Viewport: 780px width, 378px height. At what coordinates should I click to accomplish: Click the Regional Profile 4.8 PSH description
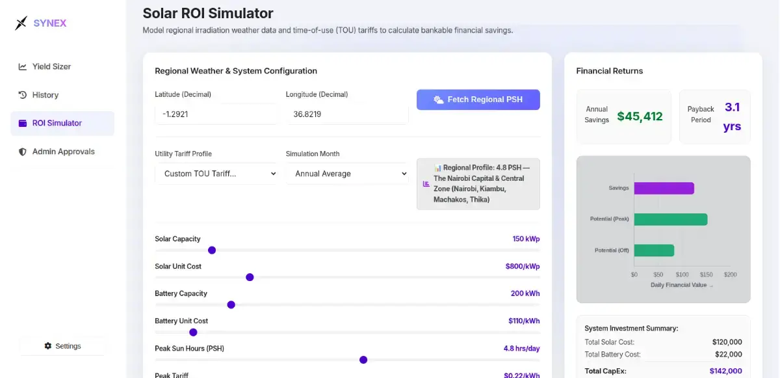pos(482,183)
